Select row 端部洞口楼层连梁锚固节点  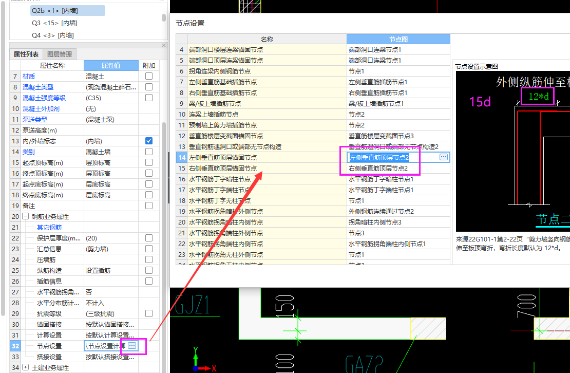point(267,49)
